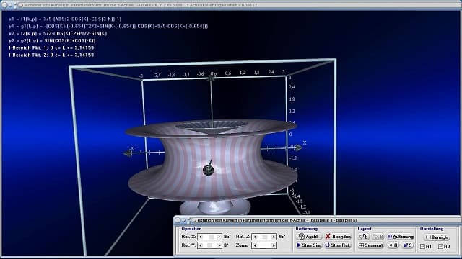
Task: Increase Rot. X with the right arrow
Action: click(219, 237)
